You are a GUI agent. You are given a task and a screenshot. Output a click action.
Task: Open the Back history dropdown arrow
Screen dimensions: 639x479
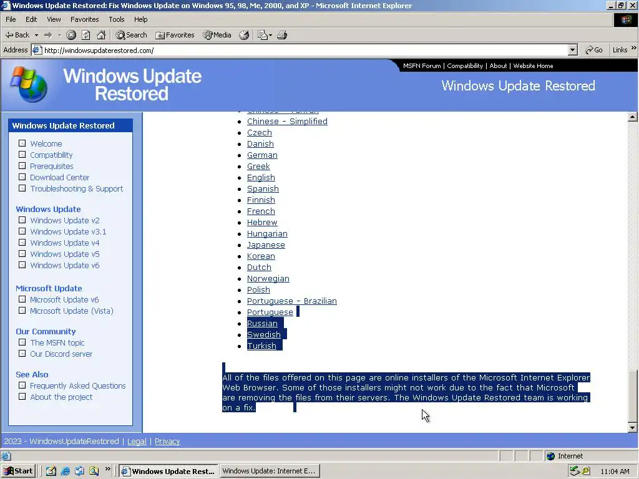tap(36, 35)
